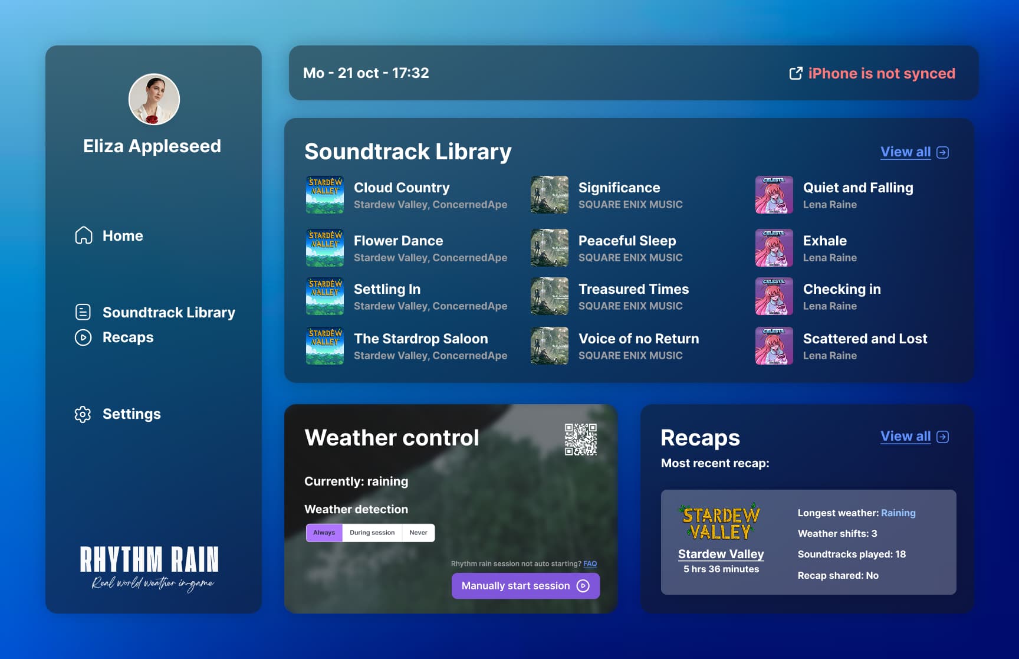The height and width of the screenshot is (659, 1019).
Task: Click Eliza Appleseed's profile picture
Action: point(154,99)
